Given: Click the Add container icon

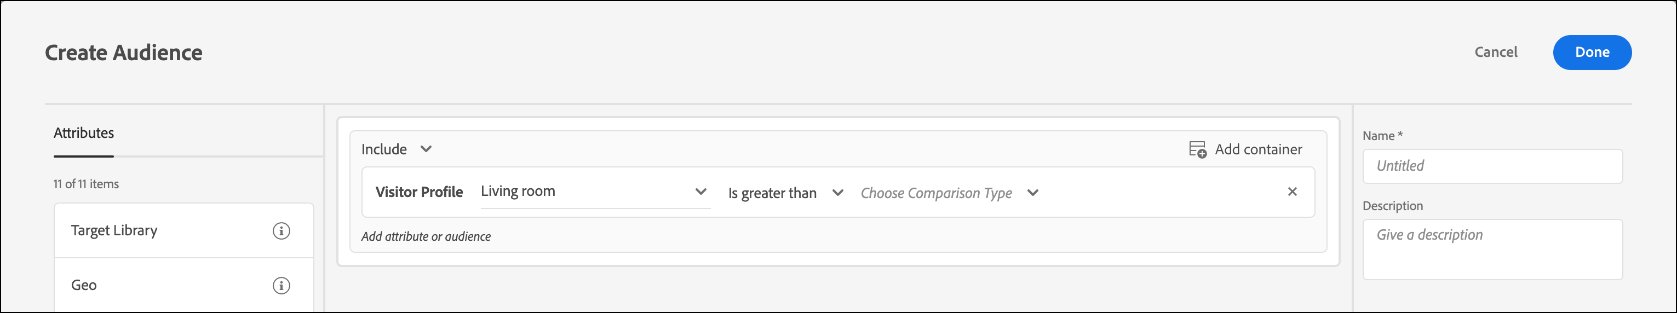Looking at the screenshot, I should [1197, 150].
